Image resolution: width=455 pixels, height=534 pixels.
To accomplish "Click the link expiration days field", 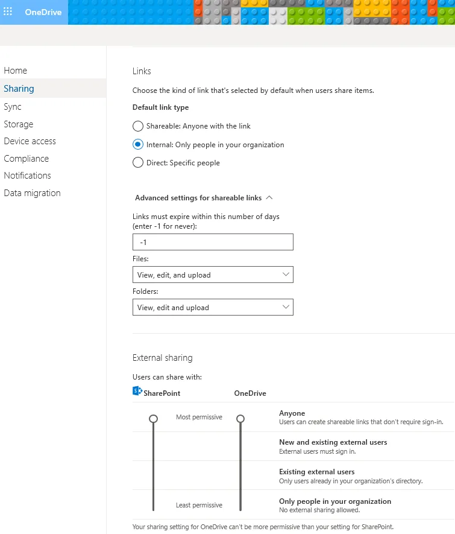I will click(x=213, y=242).
